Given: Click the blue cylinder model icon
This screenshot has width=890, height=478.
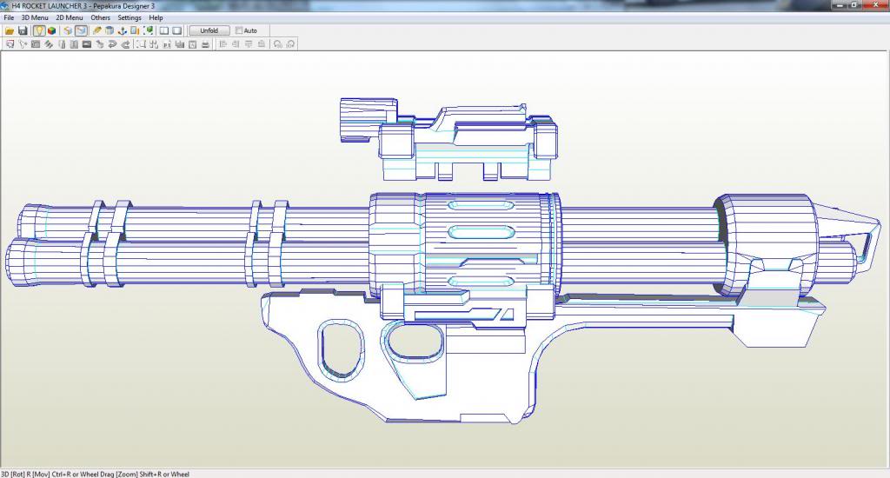Looking at the screenshot, I should coord(110,30).
